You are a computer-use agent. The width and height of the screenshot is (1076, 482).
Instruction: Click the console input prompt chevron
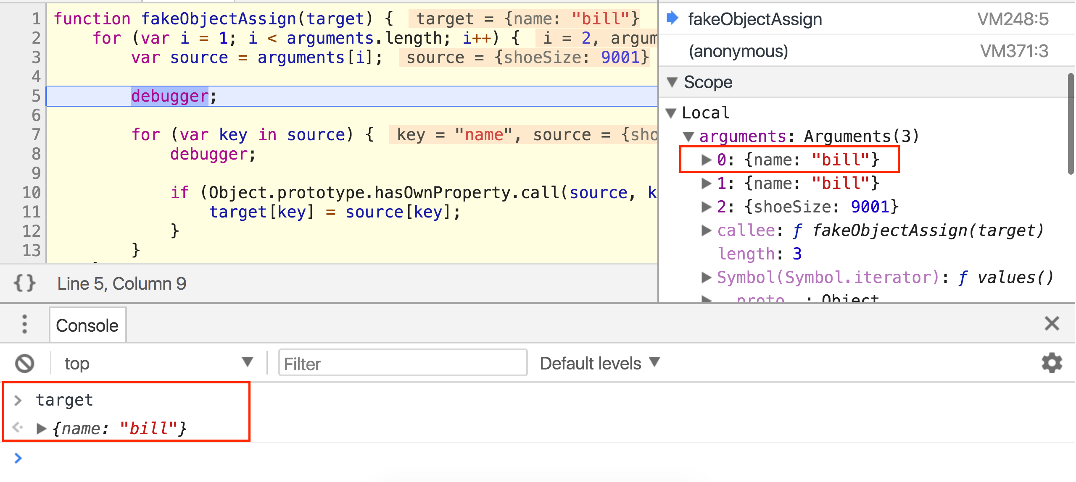pyautogui.click(x=18, y=458)
